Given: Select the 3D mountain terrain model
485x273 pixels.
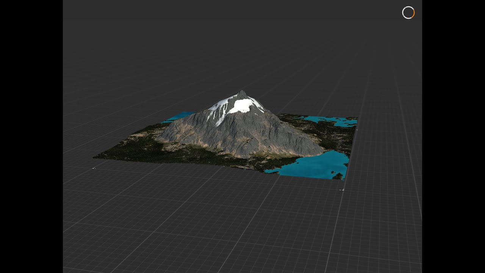Looking at the screenshot, I should pos(225,135).
